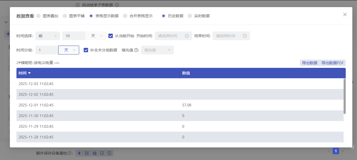Viewport: 357px width, 160px height.
Task: Click the plus icon to add device attribute
Action: [x=79, y=153]
